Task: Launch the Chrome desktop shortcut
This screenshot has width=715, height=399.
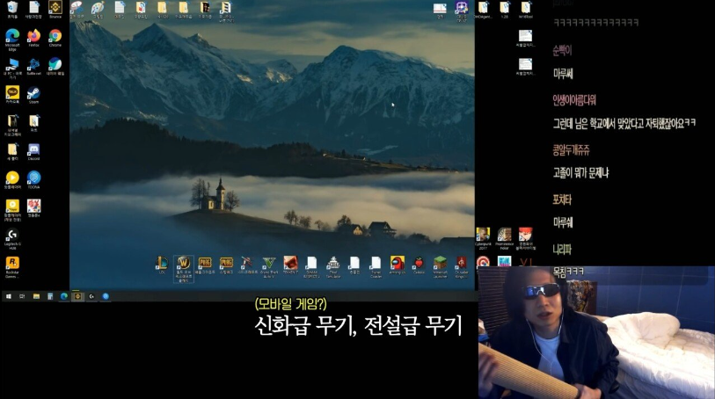Action: pos(55,37)
